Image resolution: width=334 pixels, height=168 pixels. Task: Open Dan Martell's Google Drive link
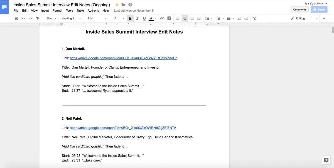(124, 58)
